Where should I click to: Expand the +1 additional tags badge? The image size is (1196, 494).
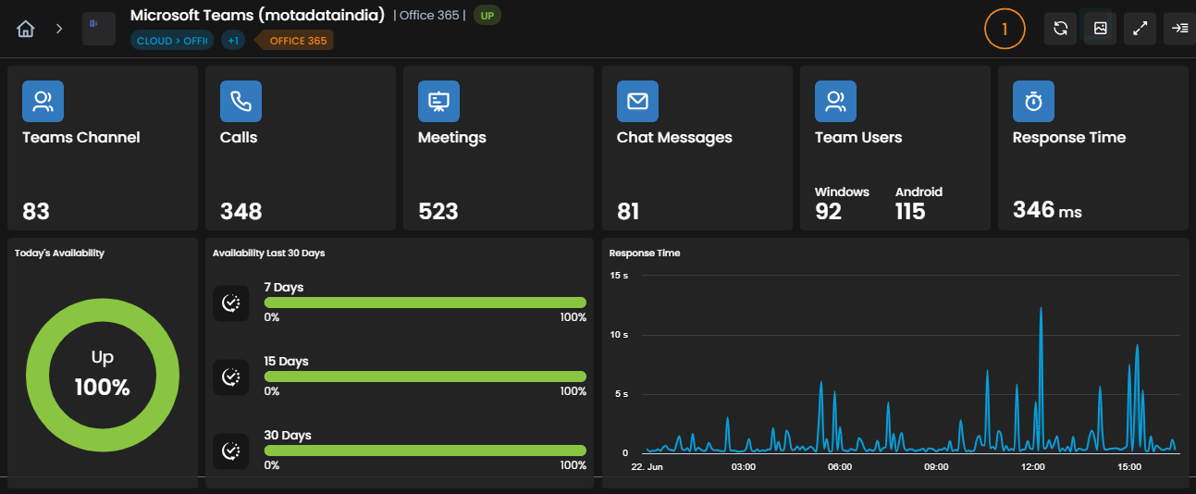tap(232, 41)
